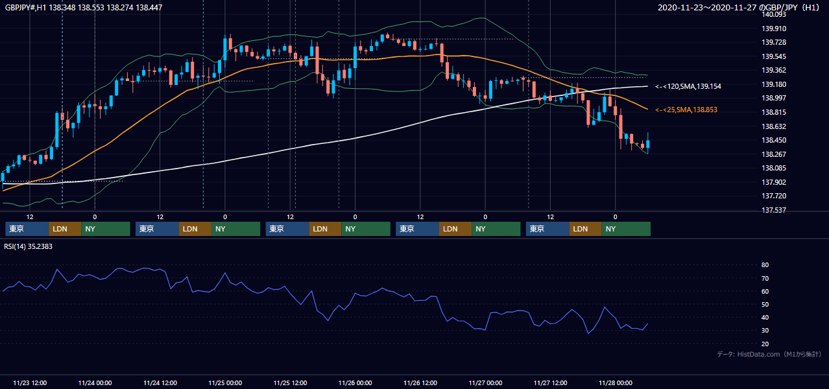Click the 11/25 12:00 date label
This screenshot has height=389, width=829.
pos(291,383)
